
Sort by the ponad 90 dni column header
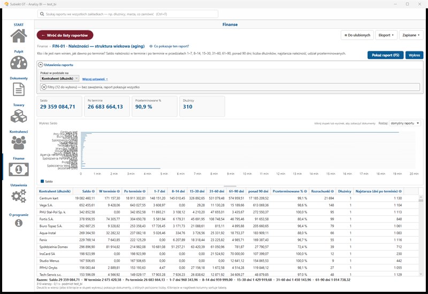tap(258, 191)
